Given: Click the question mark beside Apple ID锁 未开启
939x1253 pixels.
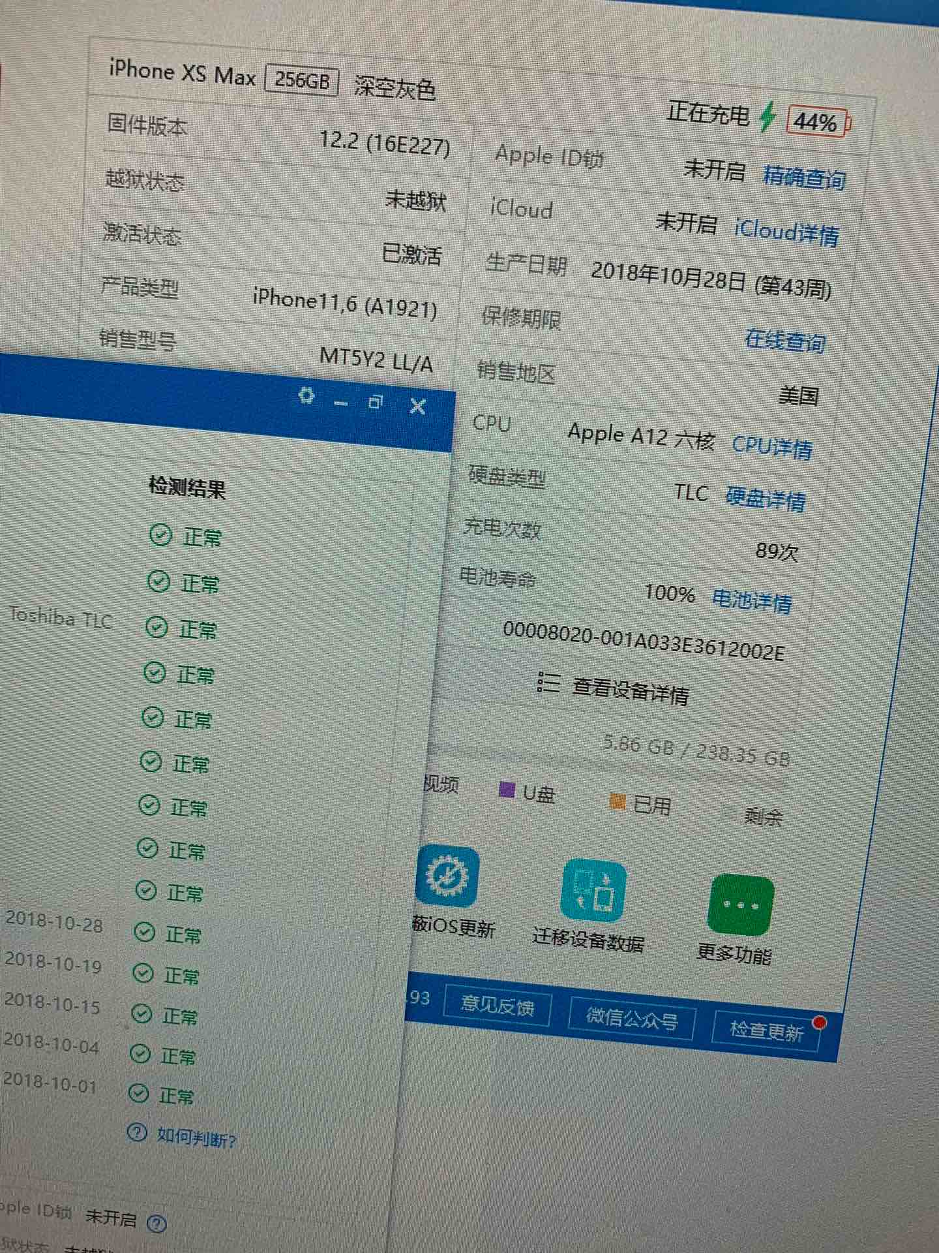Looking at the screenshot, I should tap(156, 1222).
